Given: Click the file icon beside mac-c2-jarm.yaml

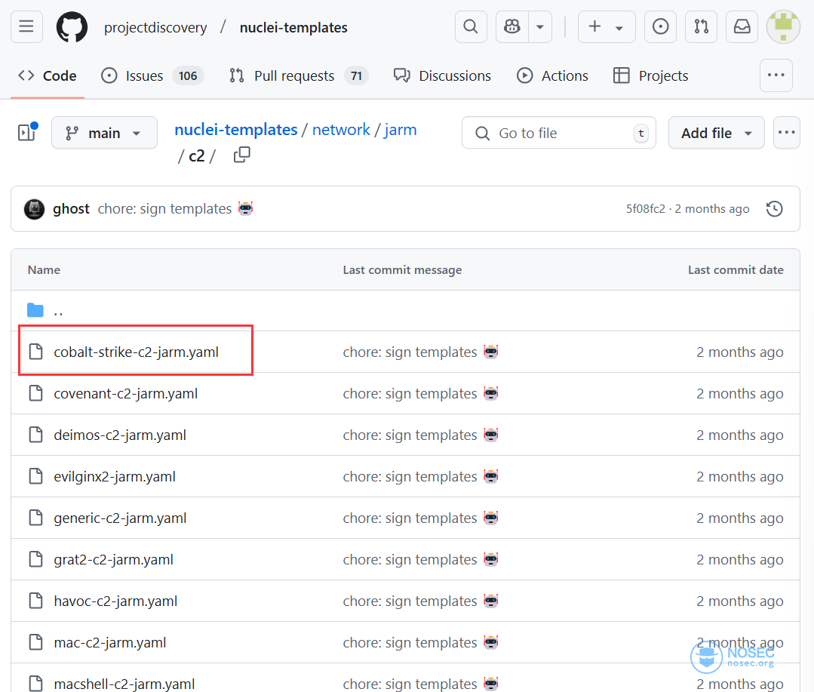Looking at the screenshot, I should 35,642.
